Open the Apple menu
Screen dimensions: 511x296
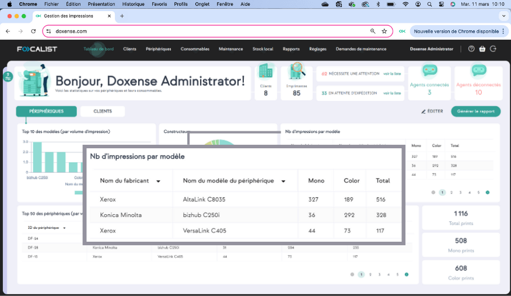[10, 4]
